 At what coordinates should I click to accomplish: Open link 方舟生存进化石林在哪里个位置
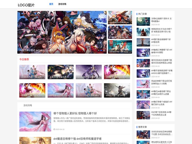coord(162,133)
